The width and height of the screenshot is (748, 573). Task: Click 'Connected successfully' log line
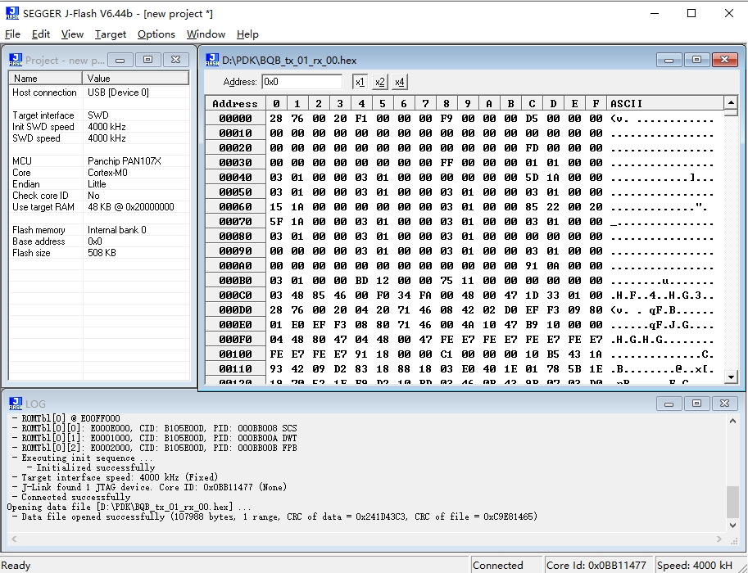tap(71, 497)
